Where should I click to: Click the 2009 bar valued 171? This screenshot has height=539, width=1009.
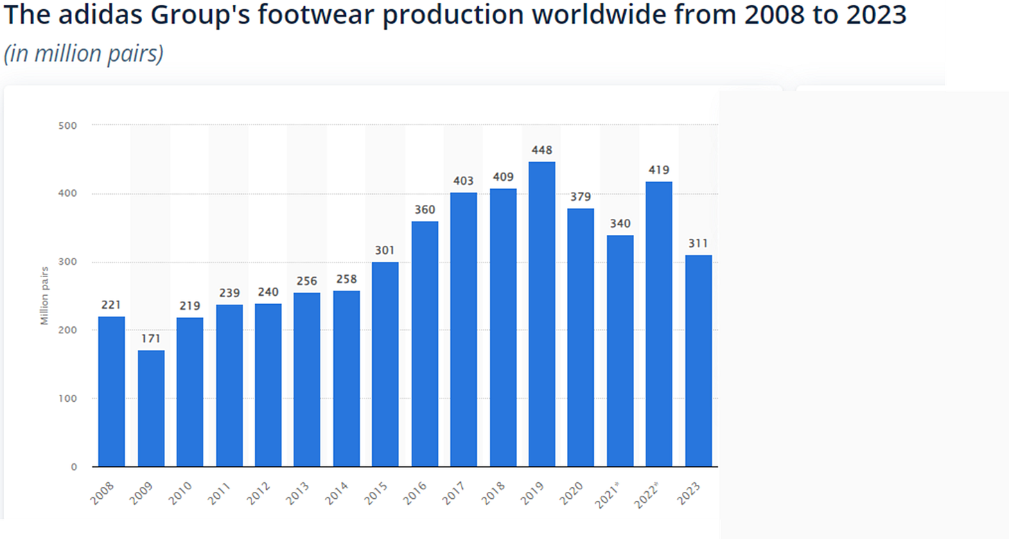point(151,409)
